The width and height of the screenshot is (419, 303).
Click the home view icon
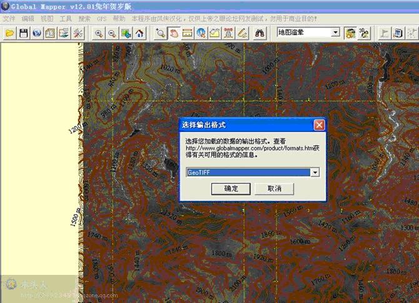click(139, 33)
